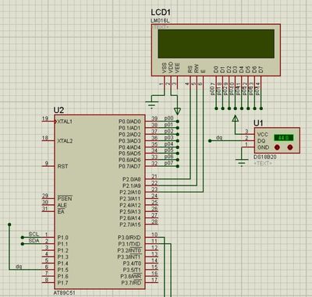The height and width of the screenshot is (297, 312).
Task: Click the dq label at P1.5 pin 6
Action: [x=19, y=267]
